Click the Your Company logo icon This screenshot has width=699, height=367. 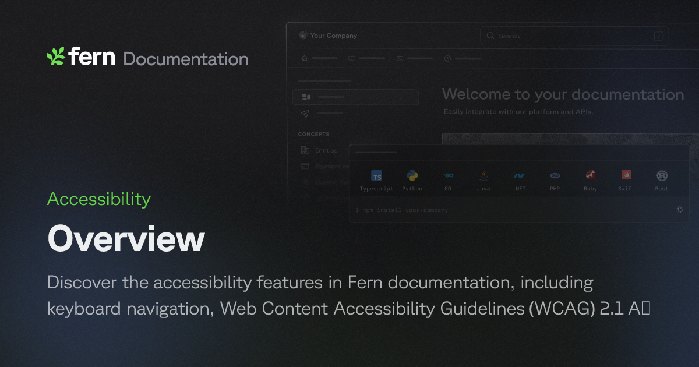point(302,36)
